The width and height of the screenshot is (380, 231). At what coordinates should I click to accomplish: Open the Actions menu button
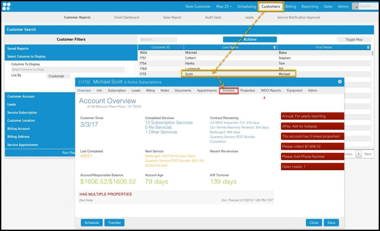(x=250, y=39)
